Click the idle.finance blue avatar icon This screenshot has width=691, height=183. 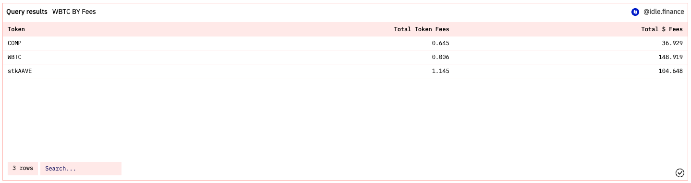pyautogui.click(x=635, y=12)
